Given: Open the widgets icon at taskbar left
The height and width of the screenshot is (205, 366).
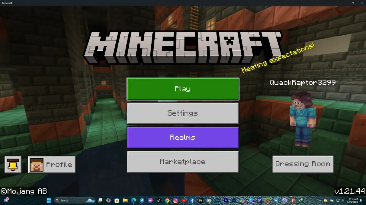Looking at the screenshot, I should pyautogui.click(x=6, y=200).
